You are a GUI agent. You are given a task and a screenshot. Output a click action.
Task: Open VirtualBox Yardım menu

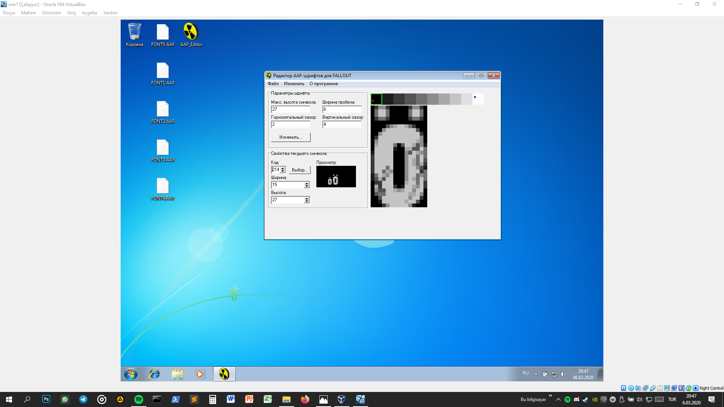(110, 13)
